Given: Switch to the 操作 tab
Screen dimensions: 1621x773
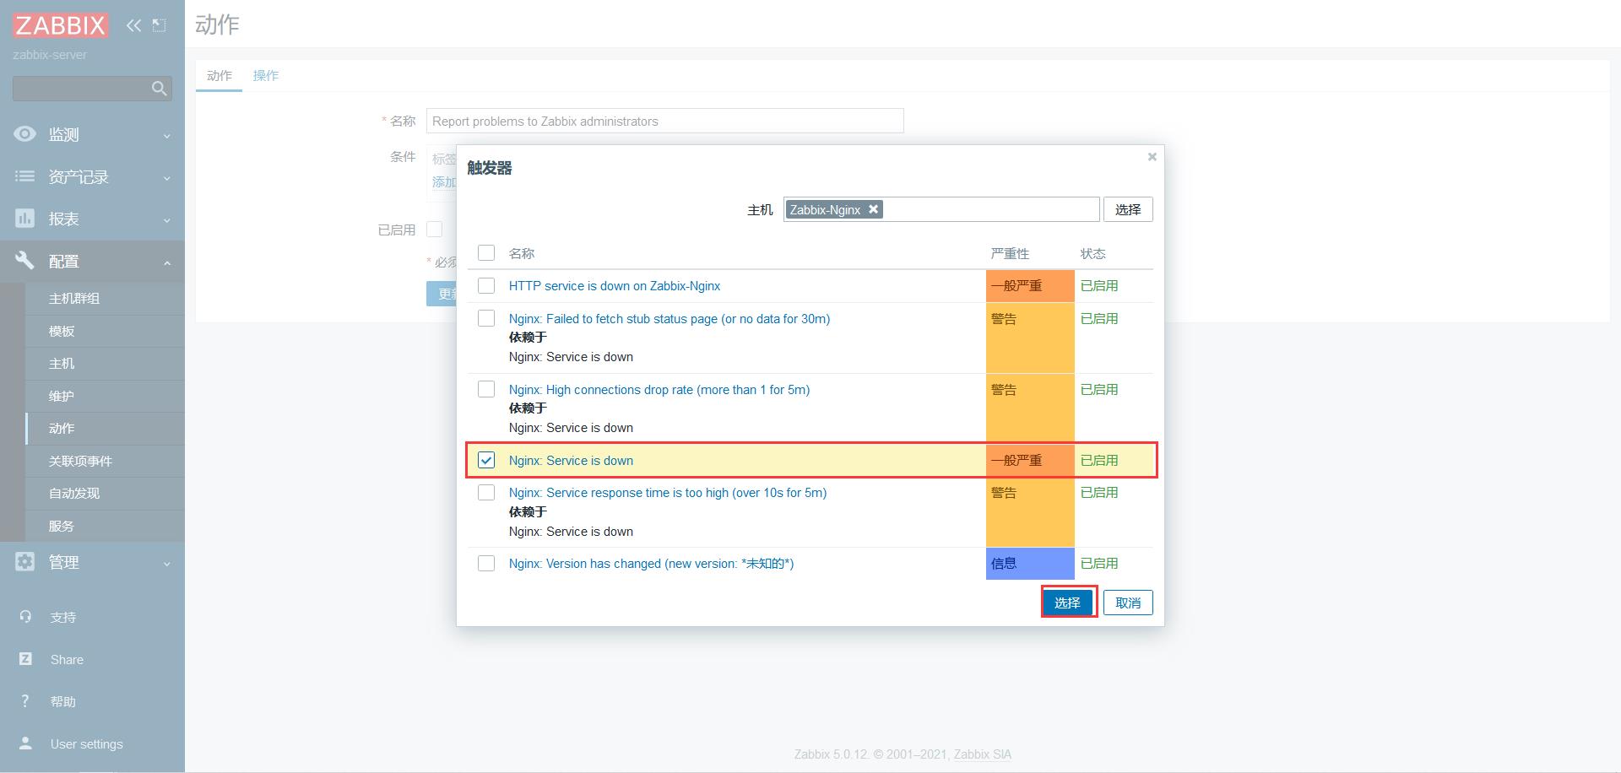Looking at the screenshot, I should coord(266,76).
